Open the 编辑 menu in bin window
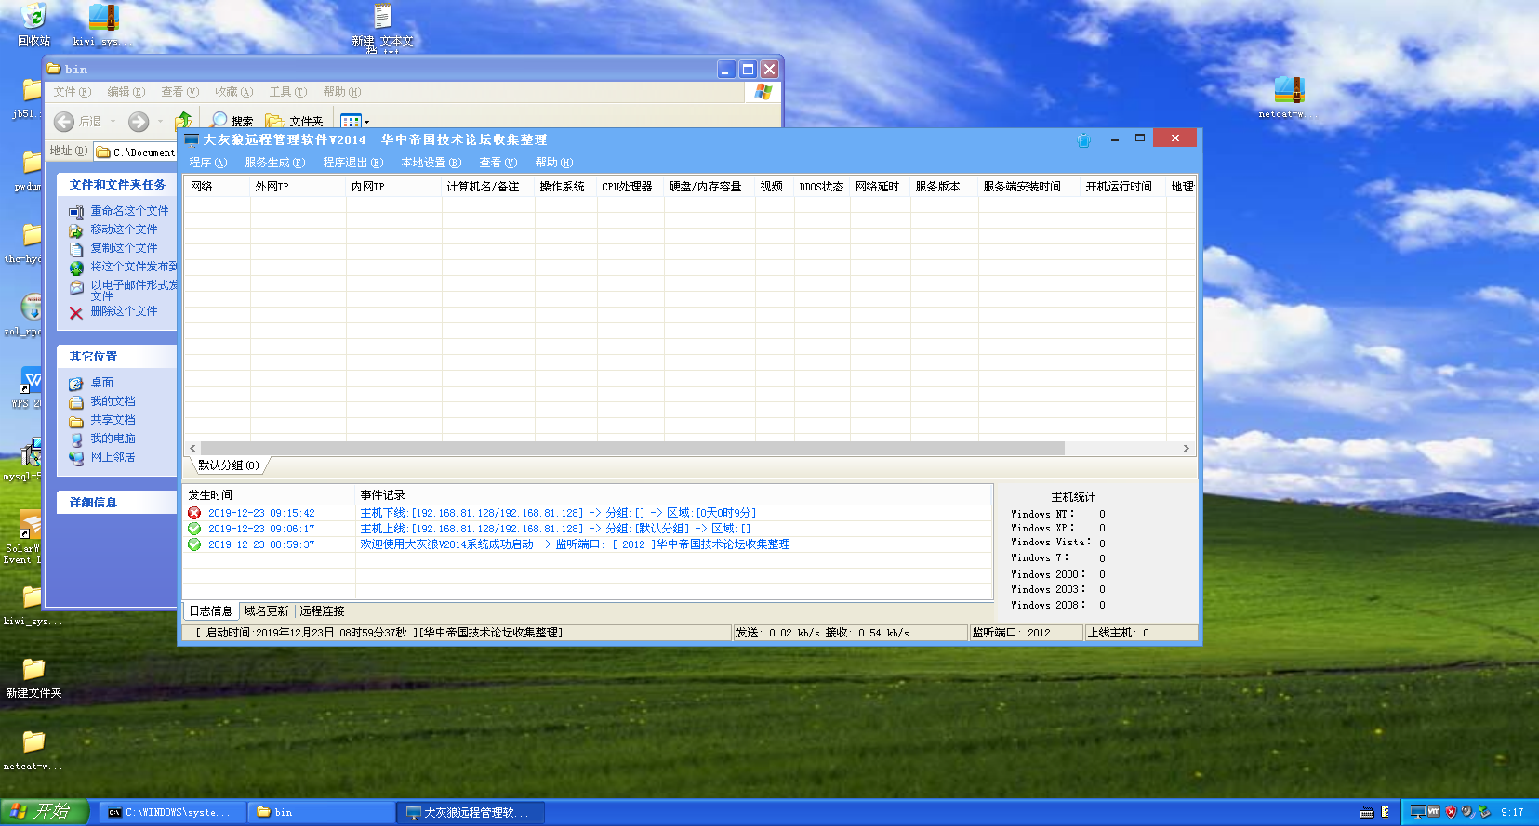This screenshot has width=1539, height=826. tap(126, 92)
